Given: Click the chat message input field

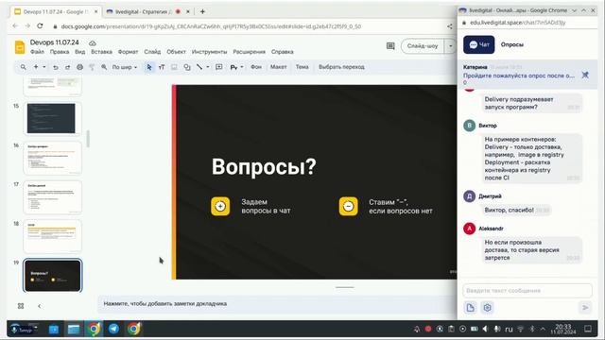Looking at the screenshot, I should (527, 290).
